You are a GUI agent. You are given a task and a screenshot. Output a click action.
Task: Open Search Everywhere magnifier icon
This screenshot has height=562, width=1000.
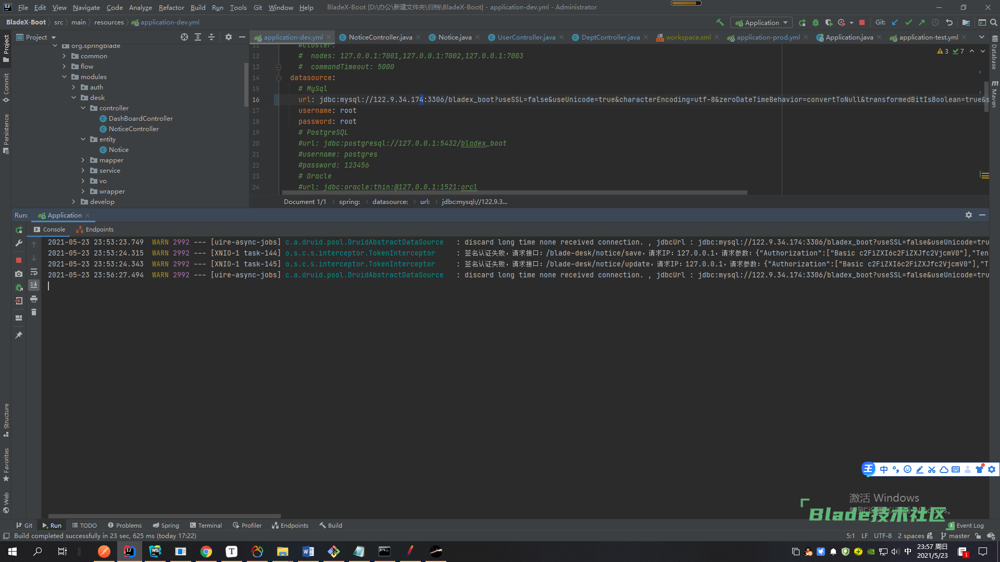(993, 22)
